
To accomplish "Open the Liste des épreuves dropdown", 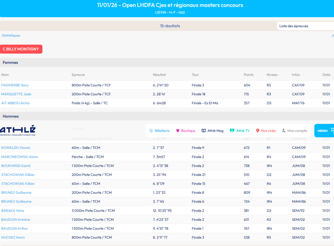I will click(x=305, y=26).
